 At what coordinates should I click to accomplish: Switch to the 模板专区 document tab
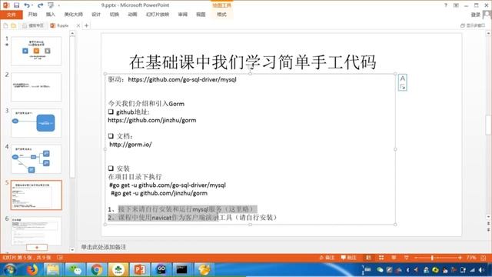[x=33, y=25]
